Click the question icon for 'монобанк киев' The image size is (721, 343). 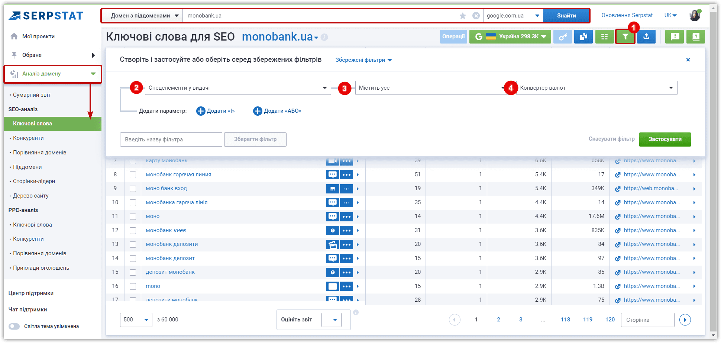click(333, 231)
